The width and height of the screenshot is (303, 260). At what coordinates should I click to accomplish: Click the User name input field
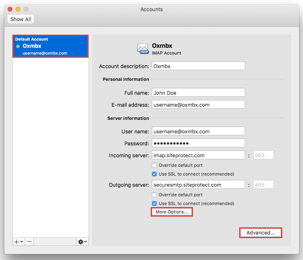click(198, 131)
